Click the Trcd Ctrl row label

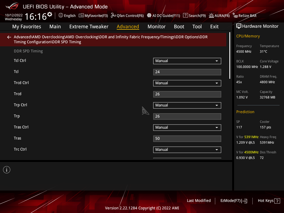[x=21, y=83]
